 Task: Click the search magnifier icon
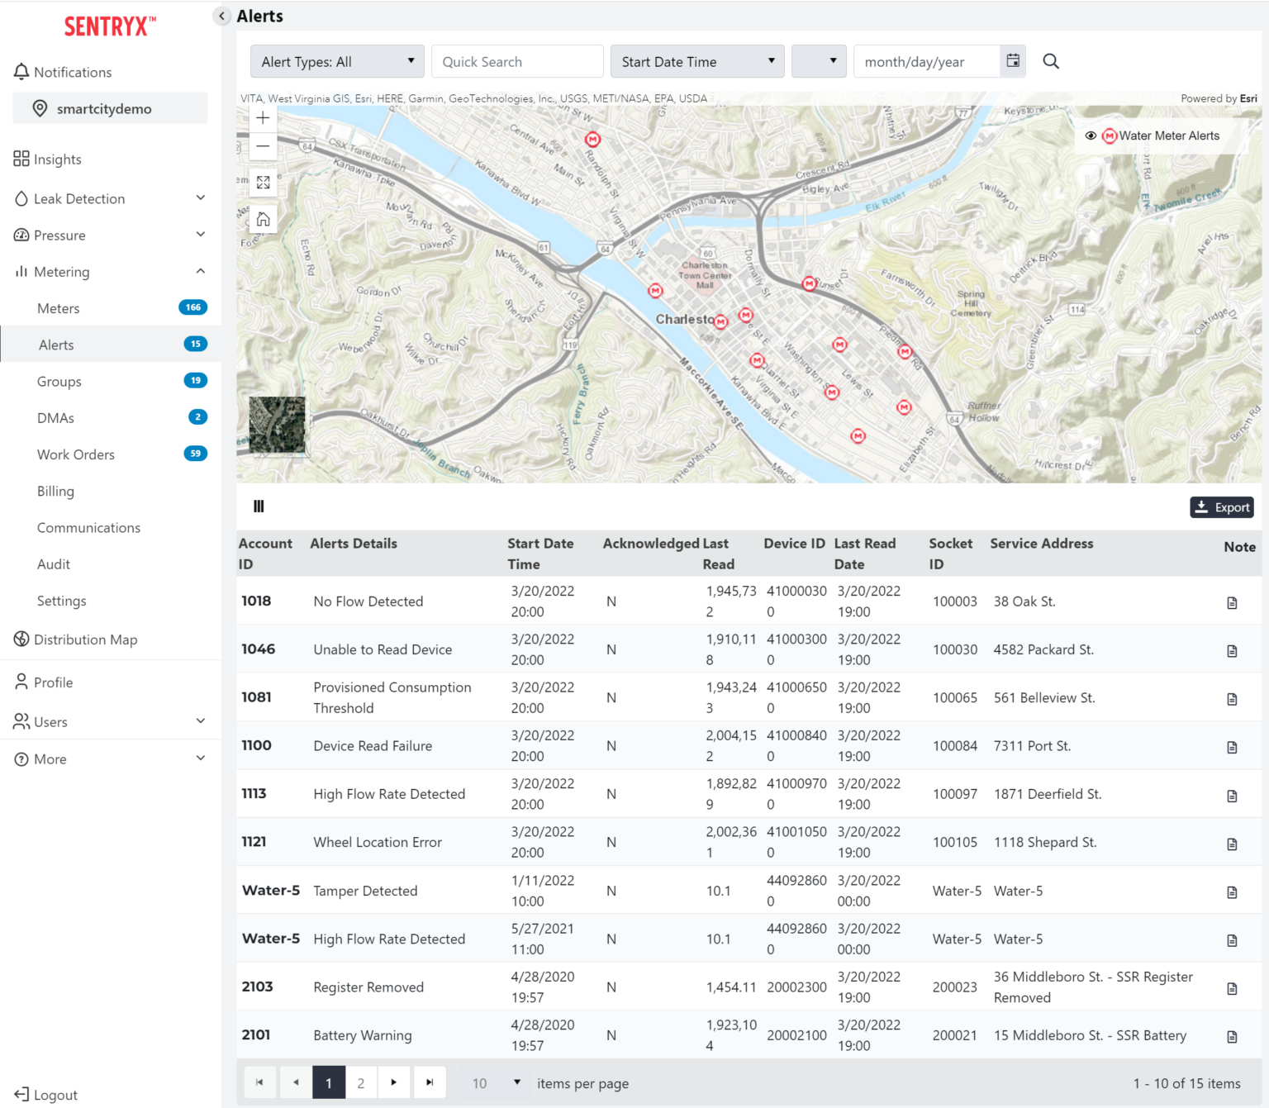coord(1051,61)
